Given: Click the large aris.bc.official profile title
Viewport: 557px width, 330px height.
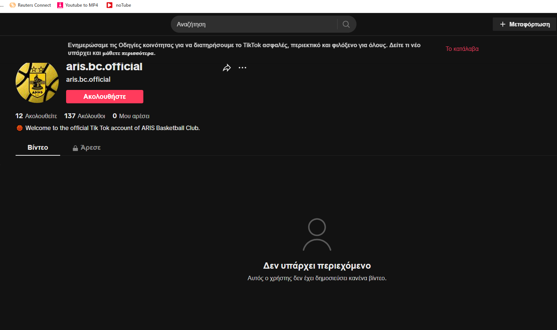Looking at the screenshot, I should click(x=104, y=67).
